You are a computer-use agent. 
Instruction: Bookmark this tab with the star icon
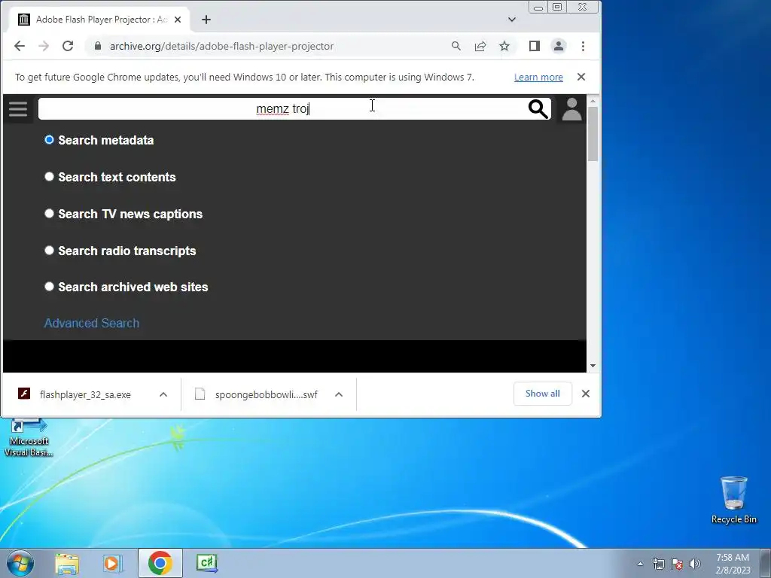point(504,46)
